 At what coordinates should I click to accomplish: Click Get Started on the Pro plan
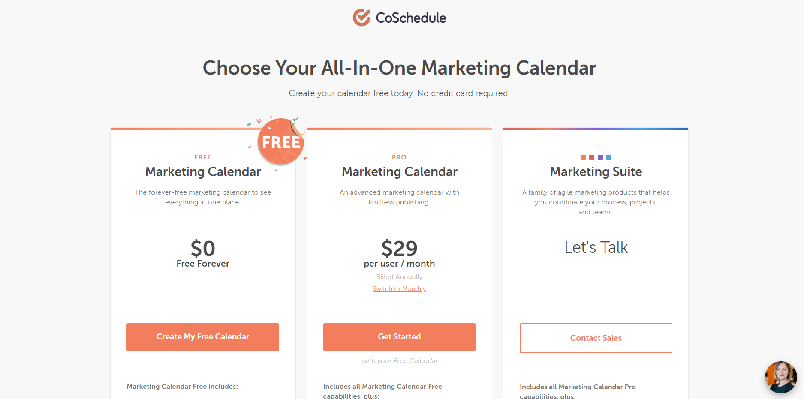pyautogui.click(x=399, y=337)
